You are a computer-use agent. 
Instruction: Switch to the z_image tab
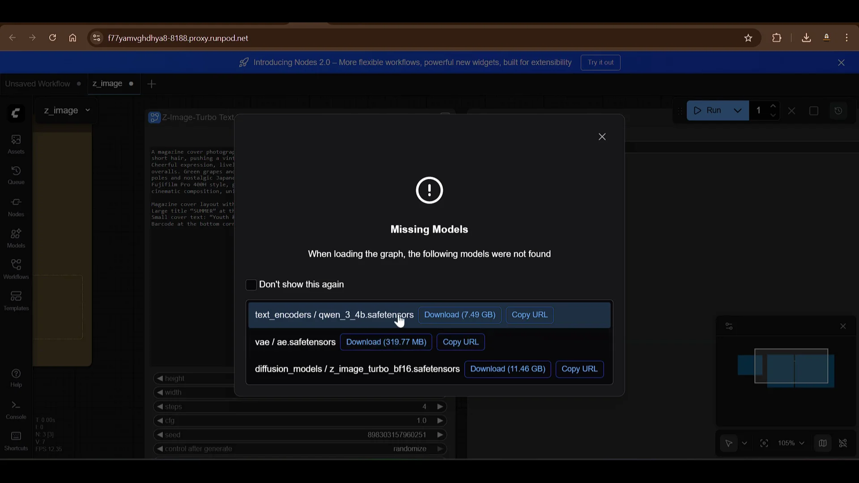(x=107, y=84)
